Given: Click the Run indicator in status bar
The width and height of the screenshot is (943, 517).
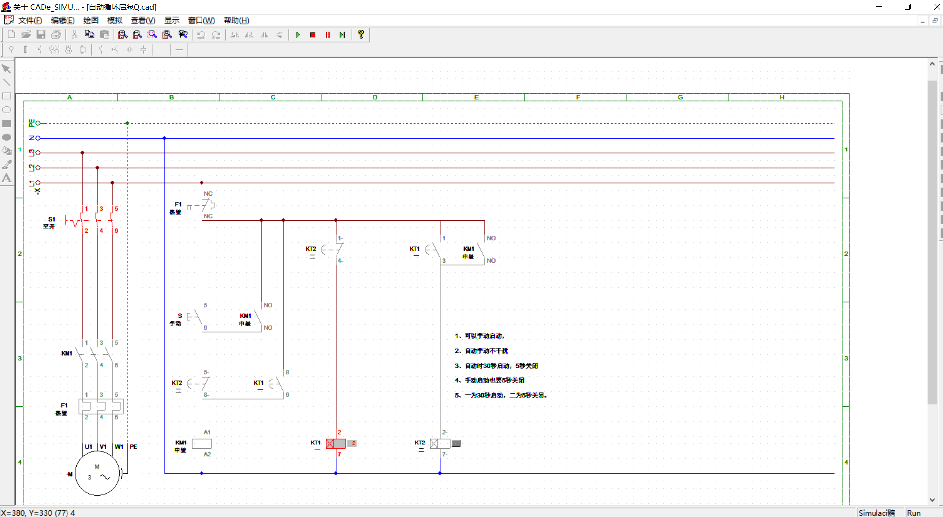Looking at the screenshot, I should click(914, 513).
